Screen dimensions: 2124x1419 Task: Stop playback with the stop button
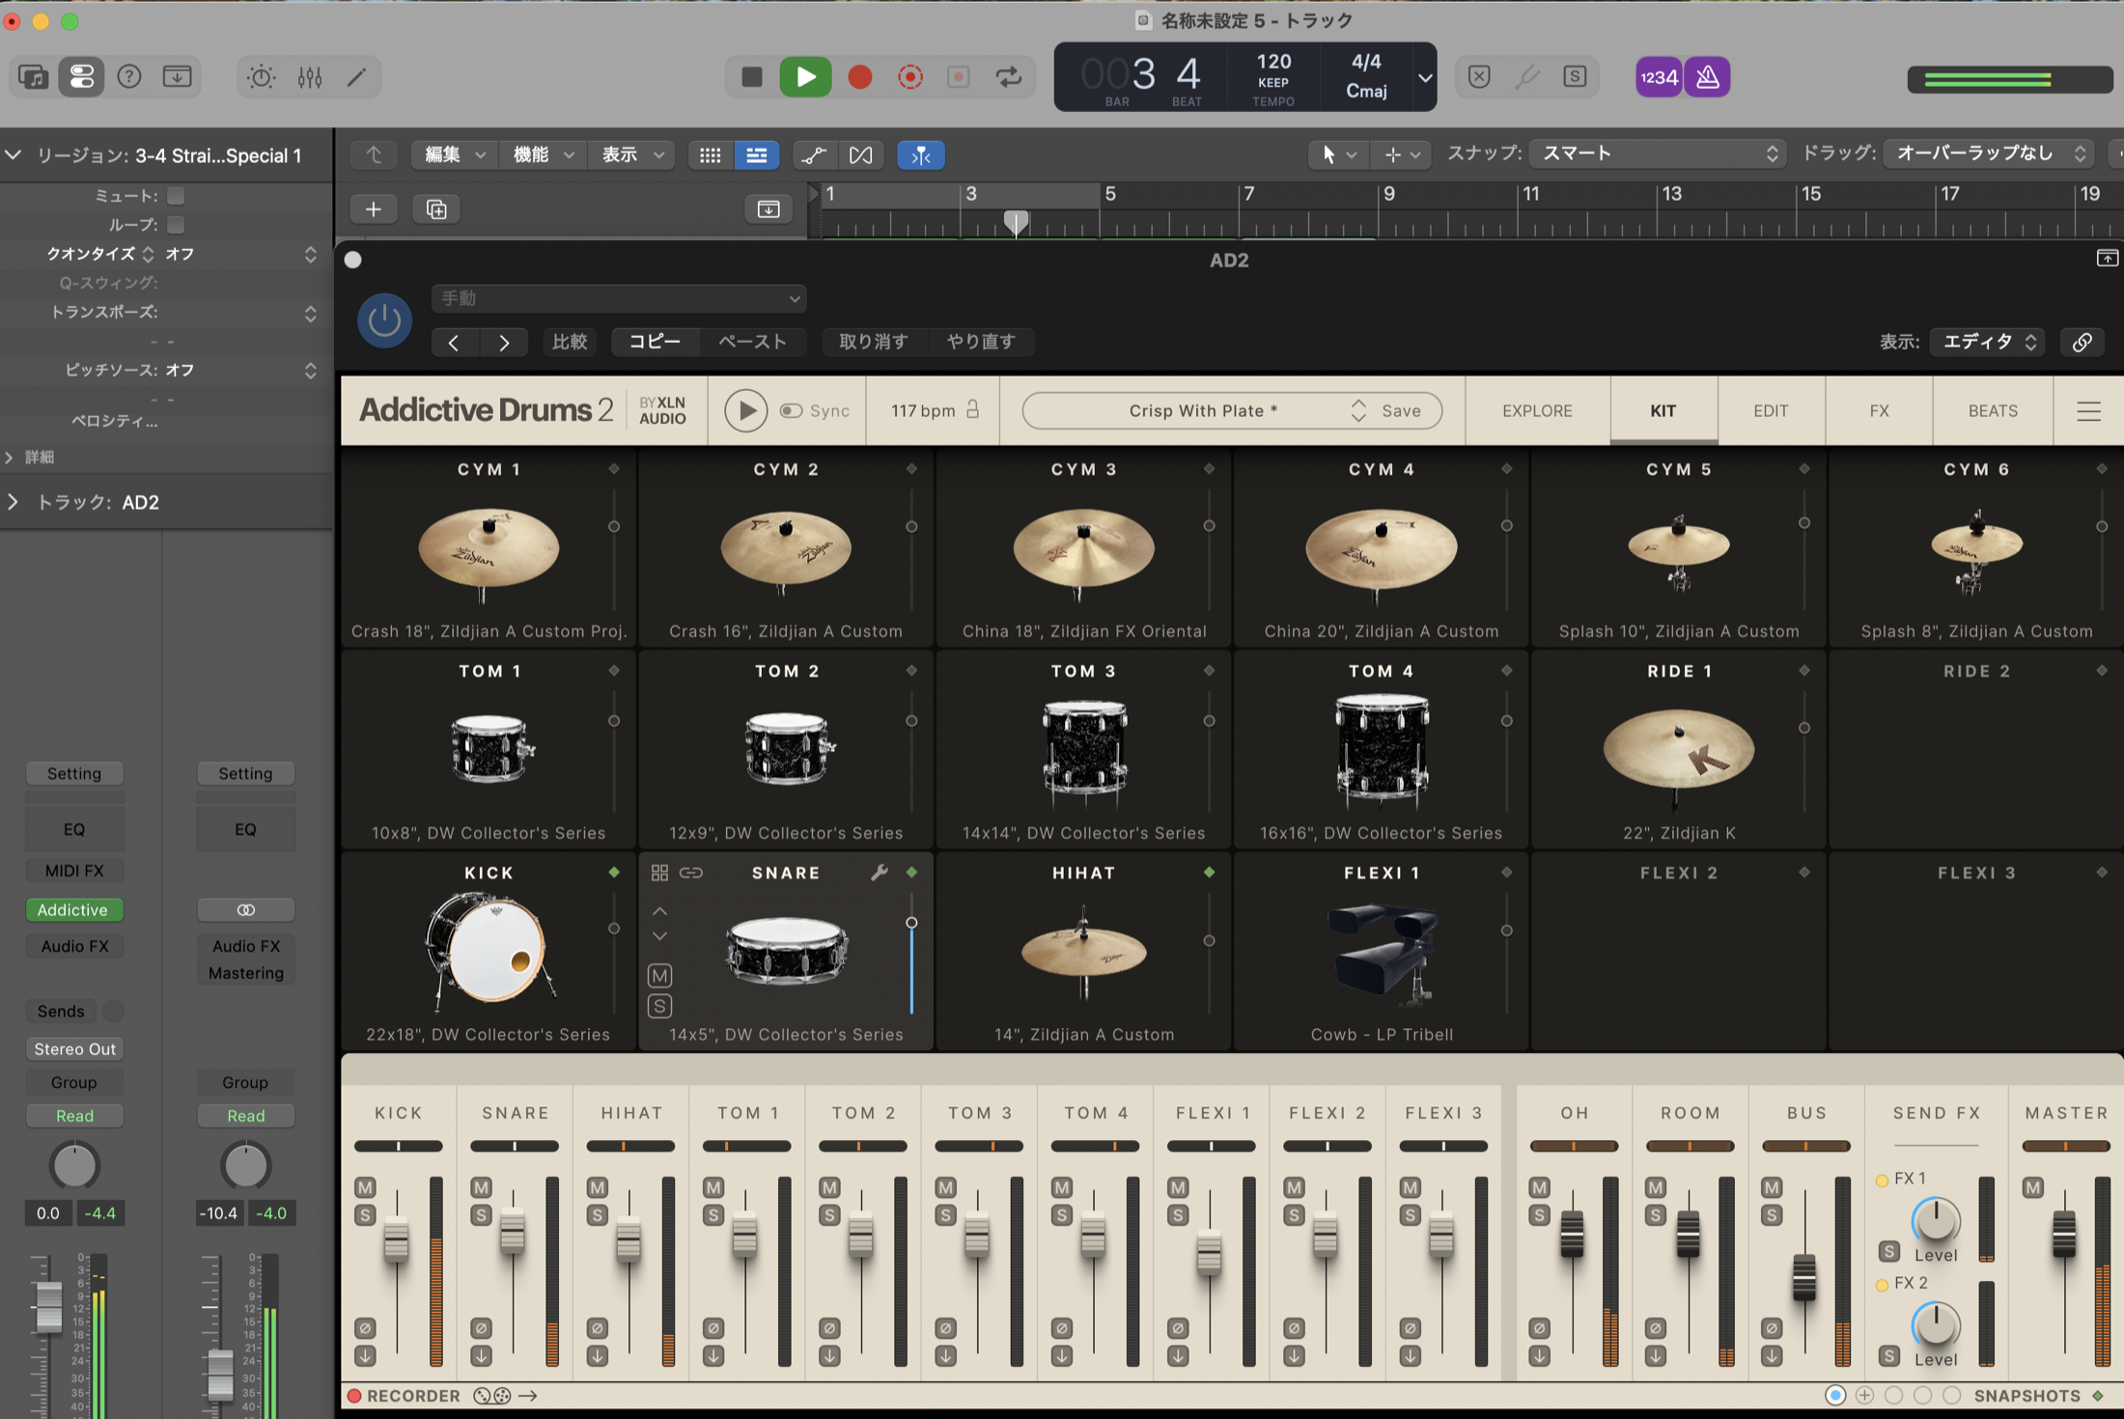(752, 76)
